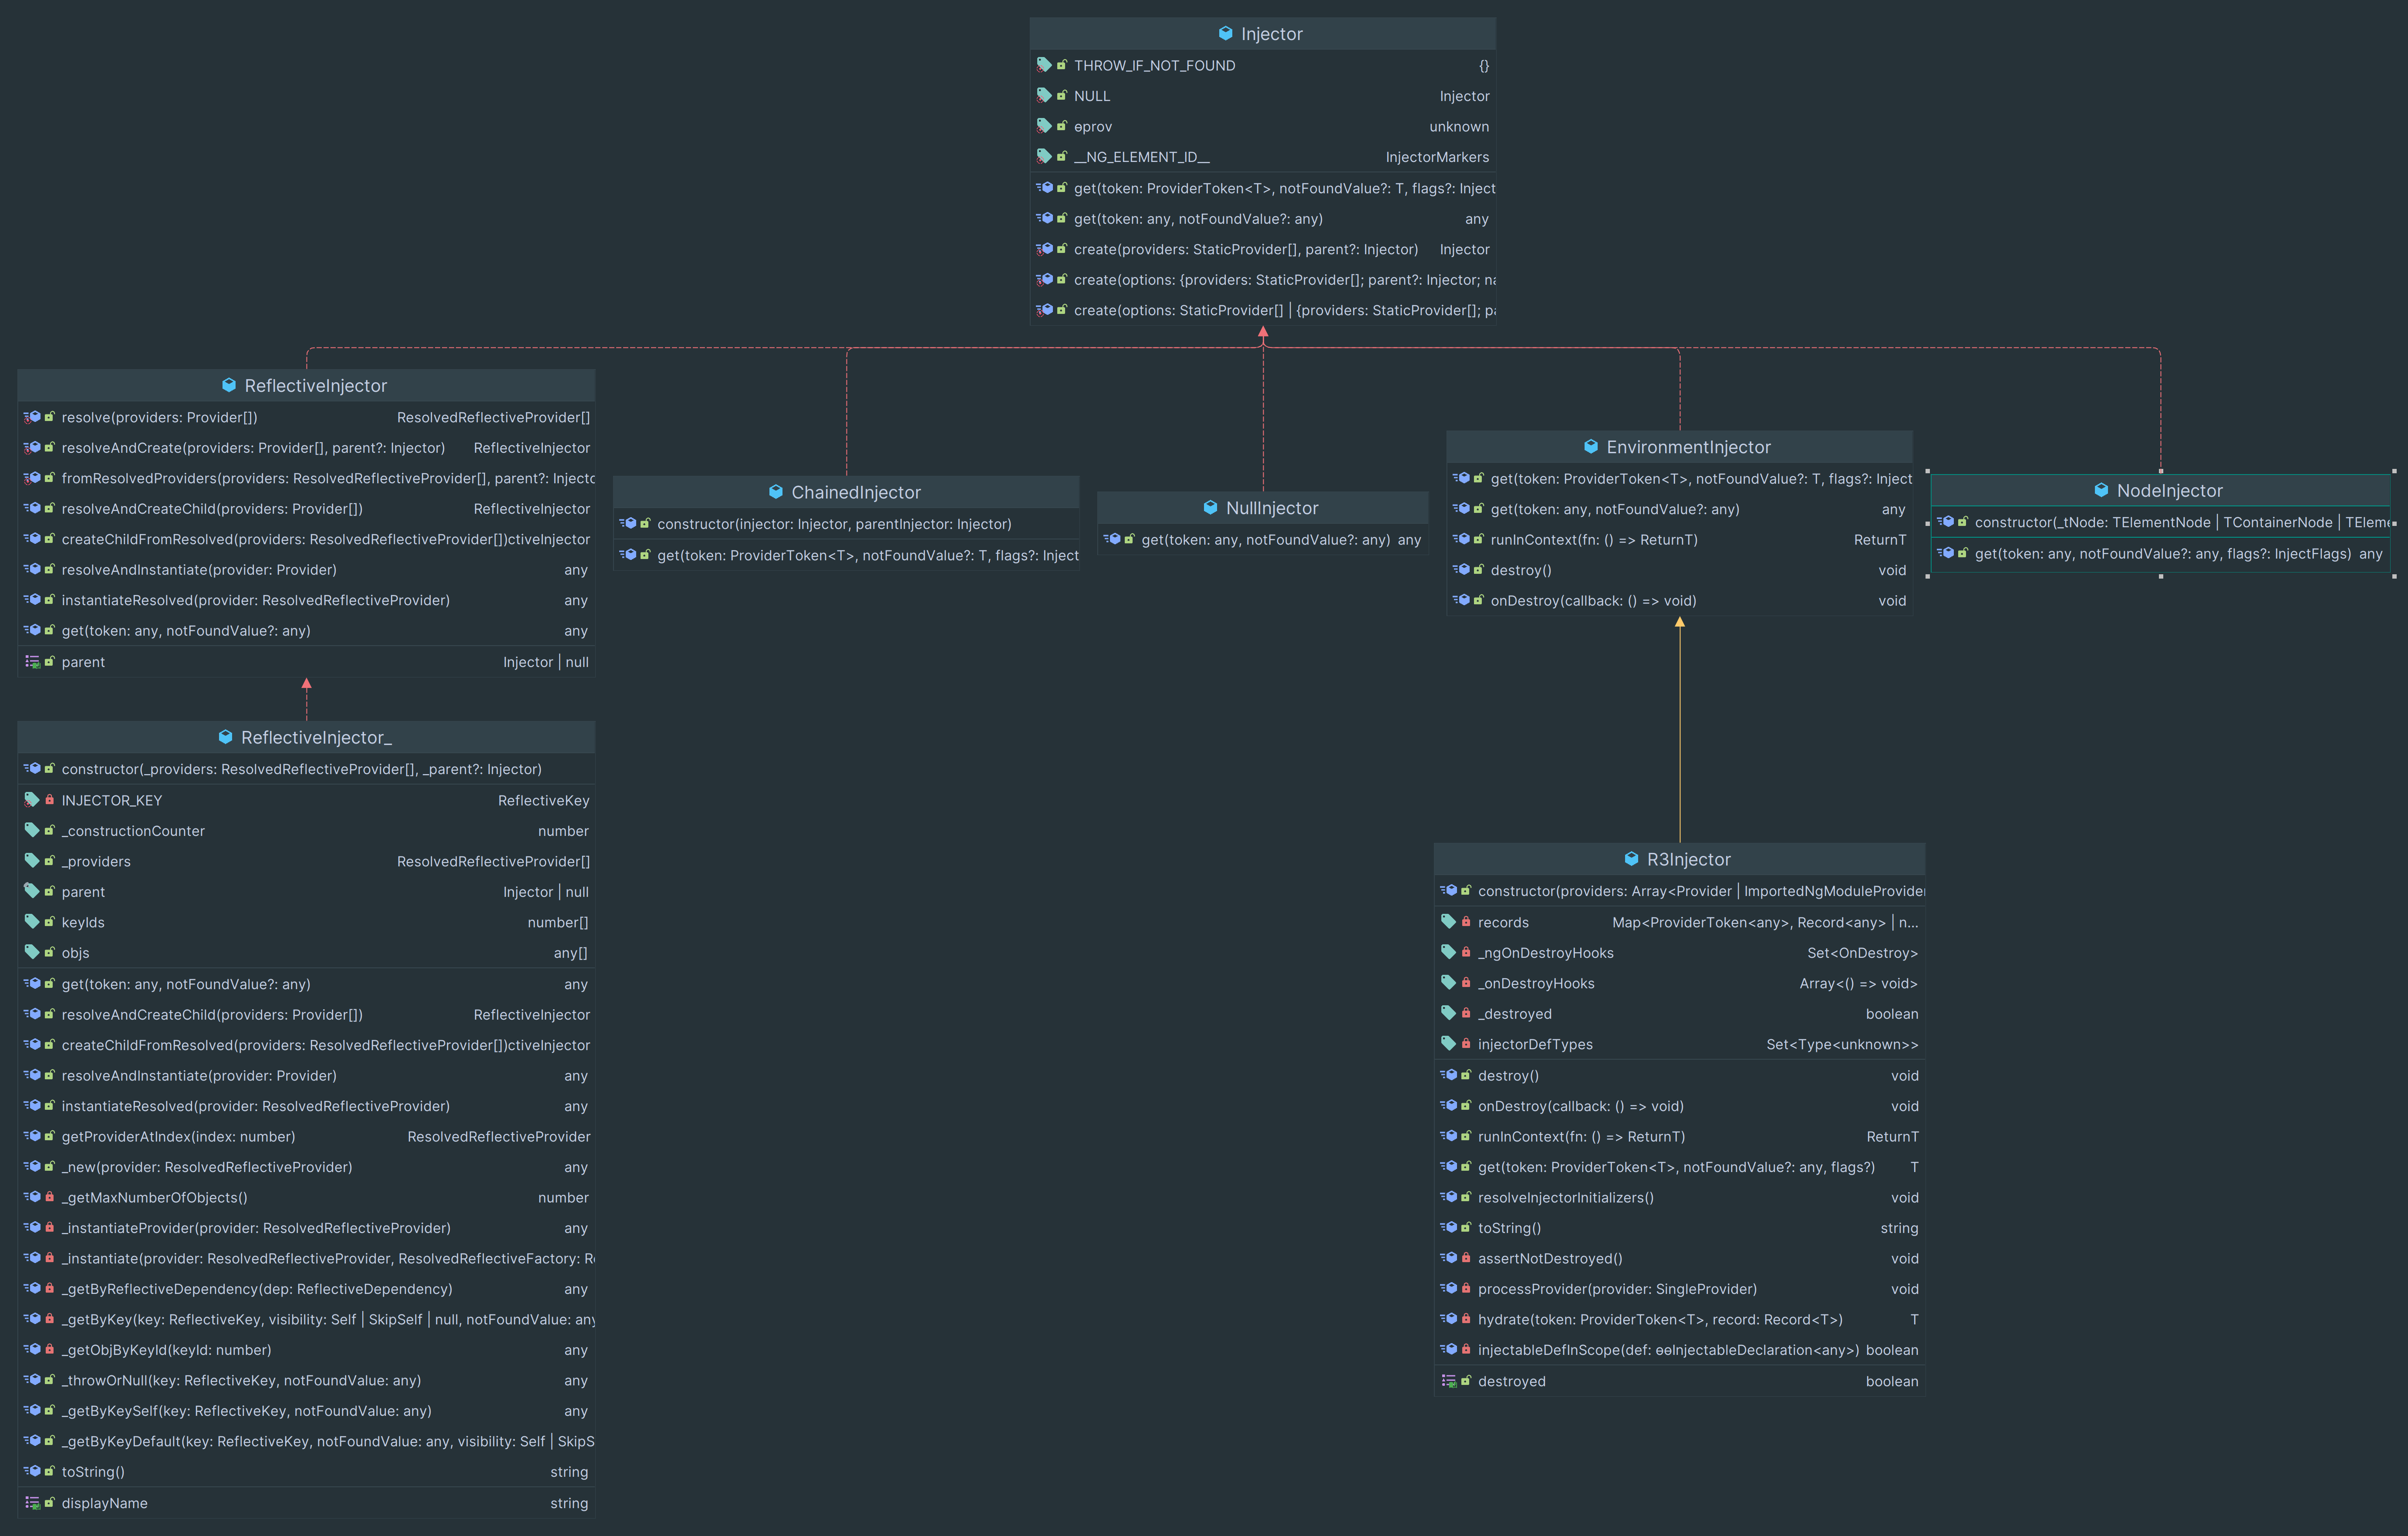Click the class icon beside NullInjector title
Screen dimensions: 2408x1536
coord(1210,507)
